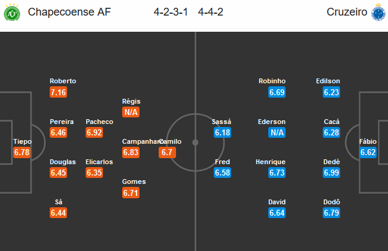The image size is (388, 251).
Task: Select Pacheco's 6.92 rating badge
Action: tap(94, 132)
